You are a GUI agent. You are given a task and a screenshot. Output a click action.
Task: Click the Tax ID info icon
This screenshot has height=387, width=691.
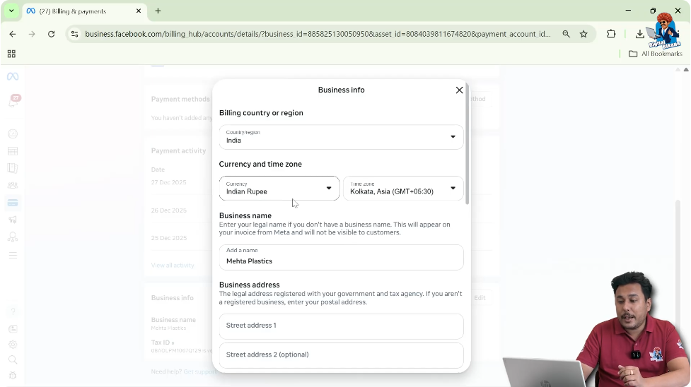pos(173,343)
